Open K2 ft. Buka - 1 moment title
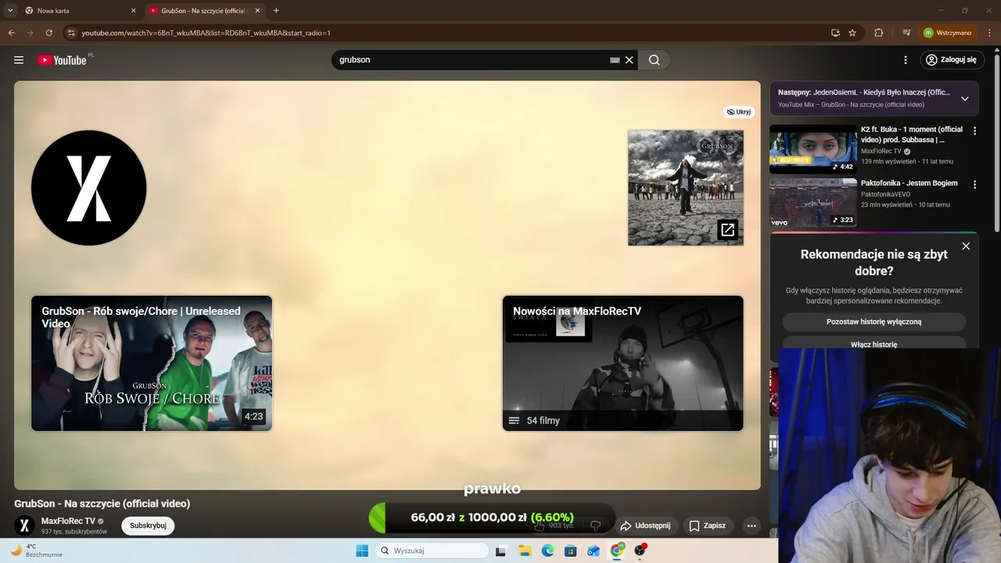Viewport: 1001px width, 563px height. click(912, 134)
